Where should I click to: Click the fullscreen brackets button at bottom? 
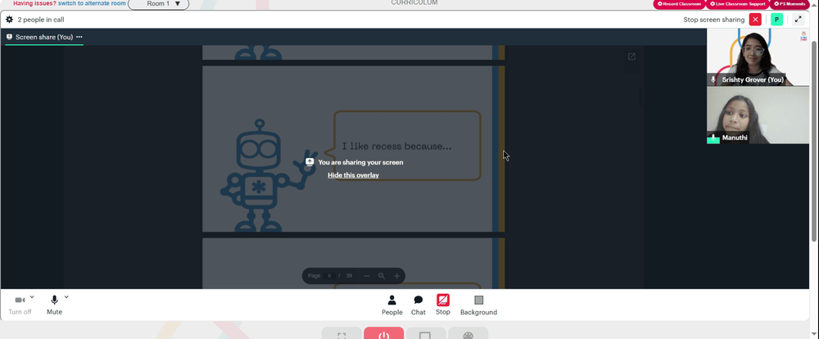(x=342, y=333)
